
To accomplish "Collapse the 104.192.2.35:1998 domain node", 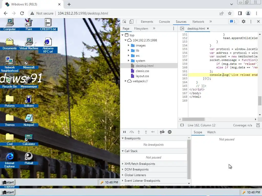I will pyautogui.click(x=125, y=40).
